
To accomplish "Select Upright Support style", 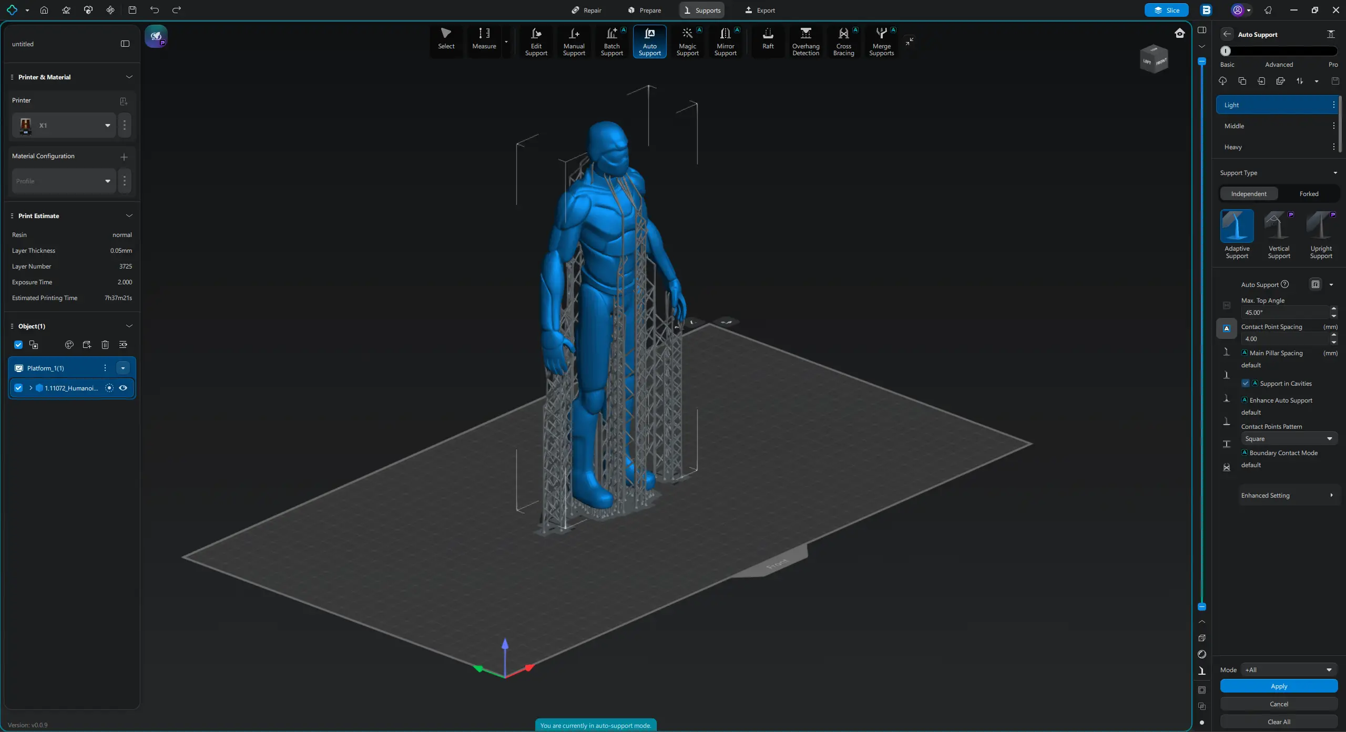I will (1321, 235).
